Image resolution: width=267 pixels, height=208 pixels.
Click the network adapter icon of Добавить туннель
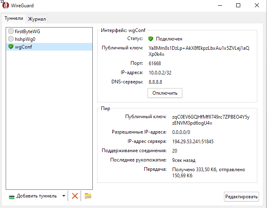tap(12, 197)
